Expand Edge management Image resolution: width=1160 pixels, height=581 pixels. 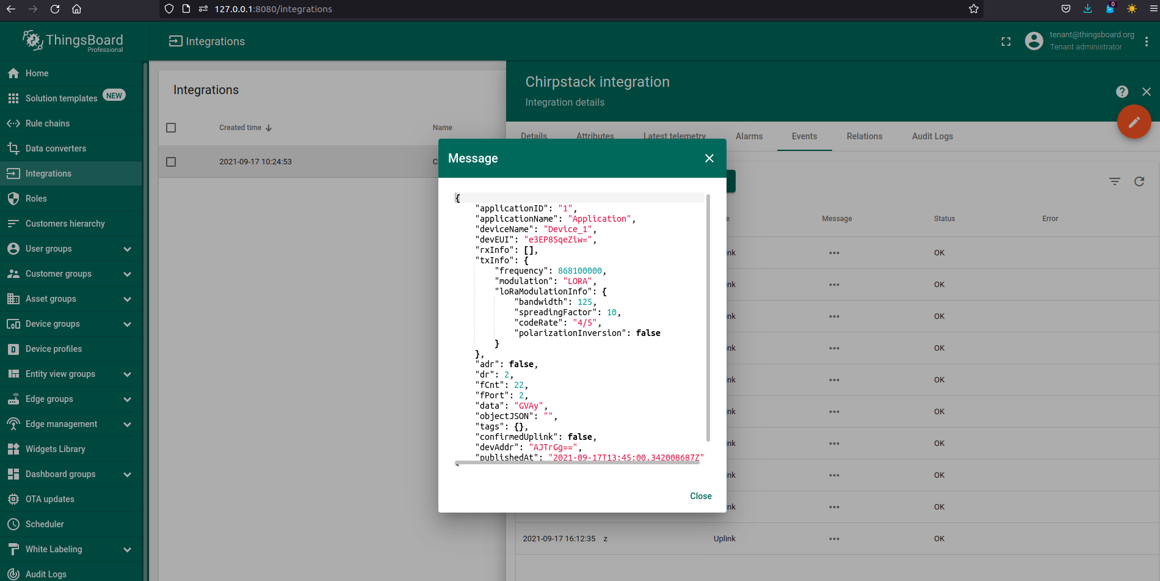click(x=127, y=424)
